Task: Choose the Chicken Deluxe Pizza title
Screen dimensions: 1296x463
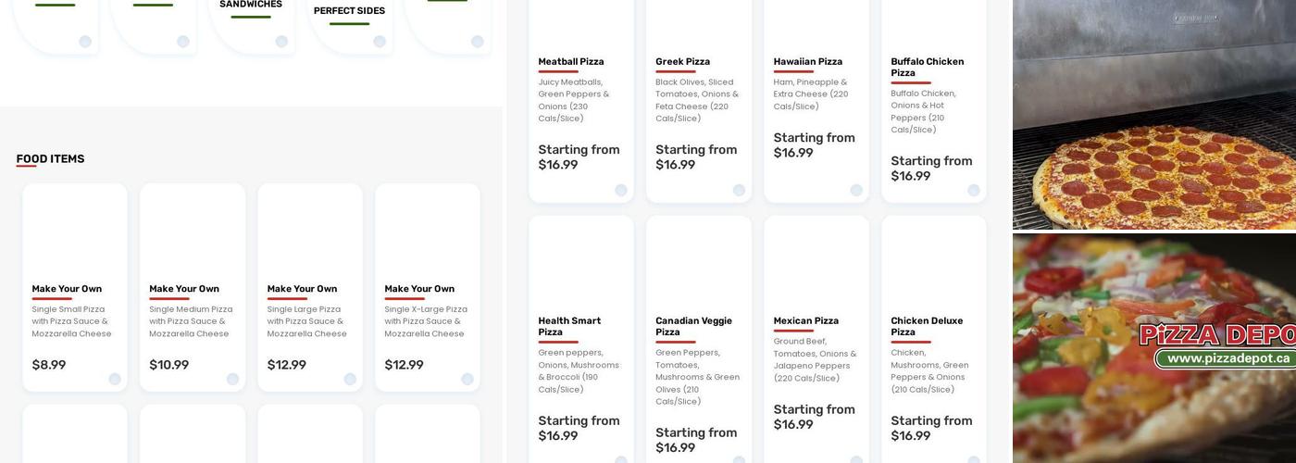Action: 927,326
